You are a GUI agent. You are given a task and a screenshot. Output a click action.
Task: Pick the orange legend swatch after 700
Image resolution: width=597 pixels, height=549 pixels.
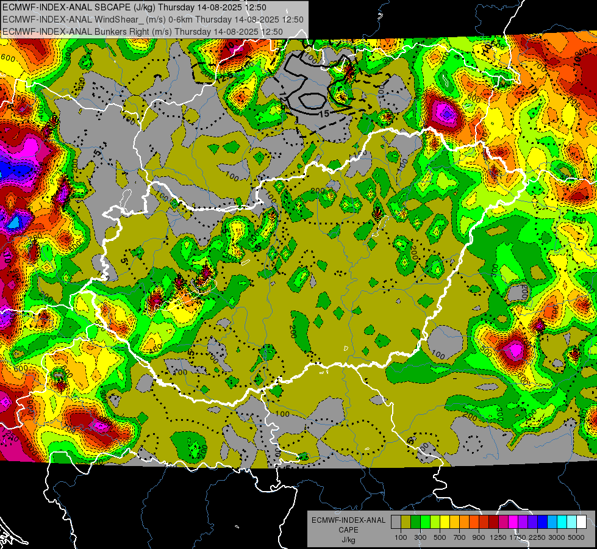[x=464, y=522]
